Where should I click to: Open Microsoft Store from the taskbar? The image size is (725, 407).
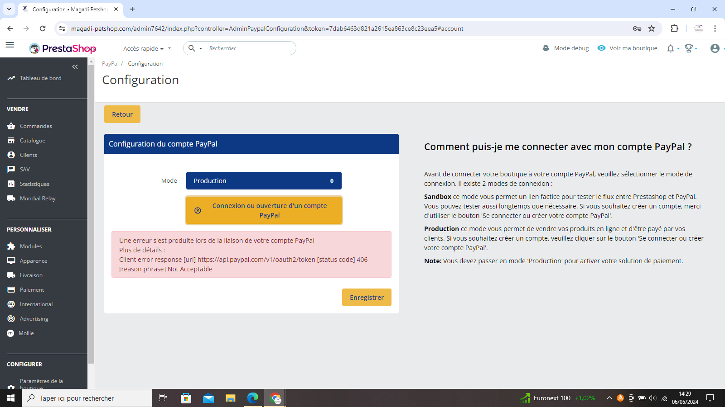186,398
